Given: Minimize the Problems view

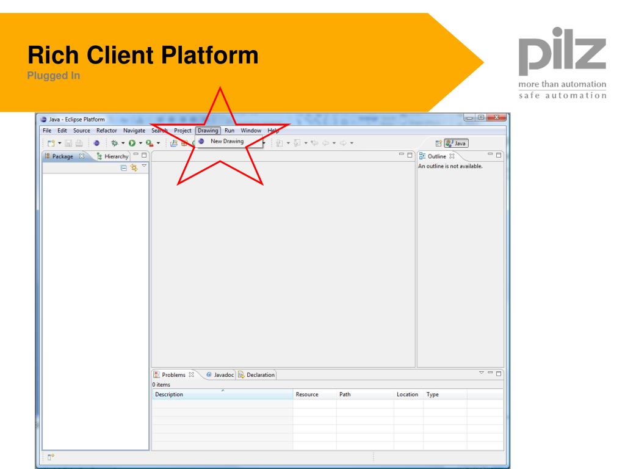Looking at the screenshot, I should pyautogui.click(x=490, y=372).
